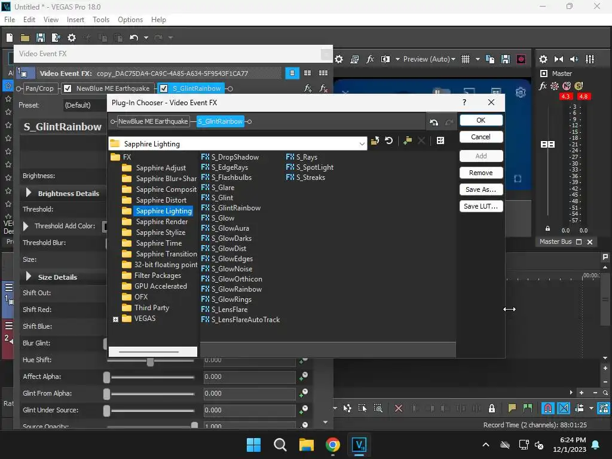Screen dimensions: 612x459
Task: Expand Brightness Details section
Action: (x=29, y=193)
